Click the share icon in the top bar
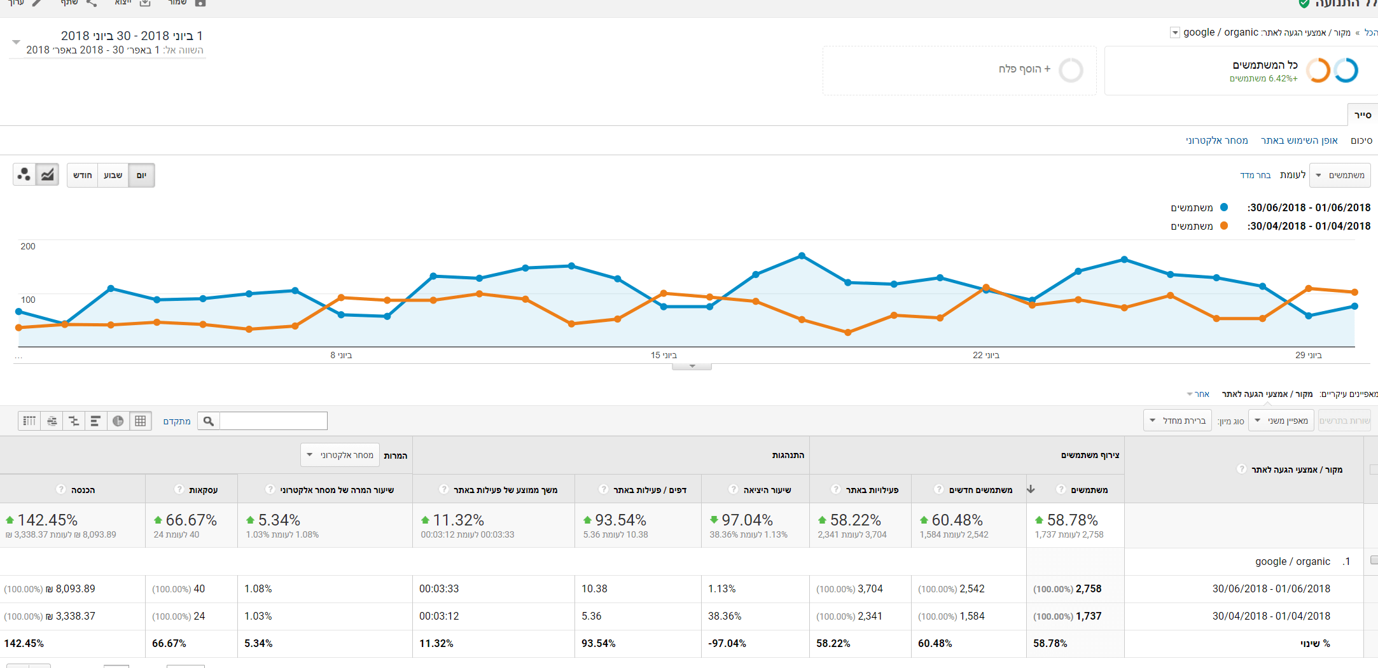 pos(92,3)
